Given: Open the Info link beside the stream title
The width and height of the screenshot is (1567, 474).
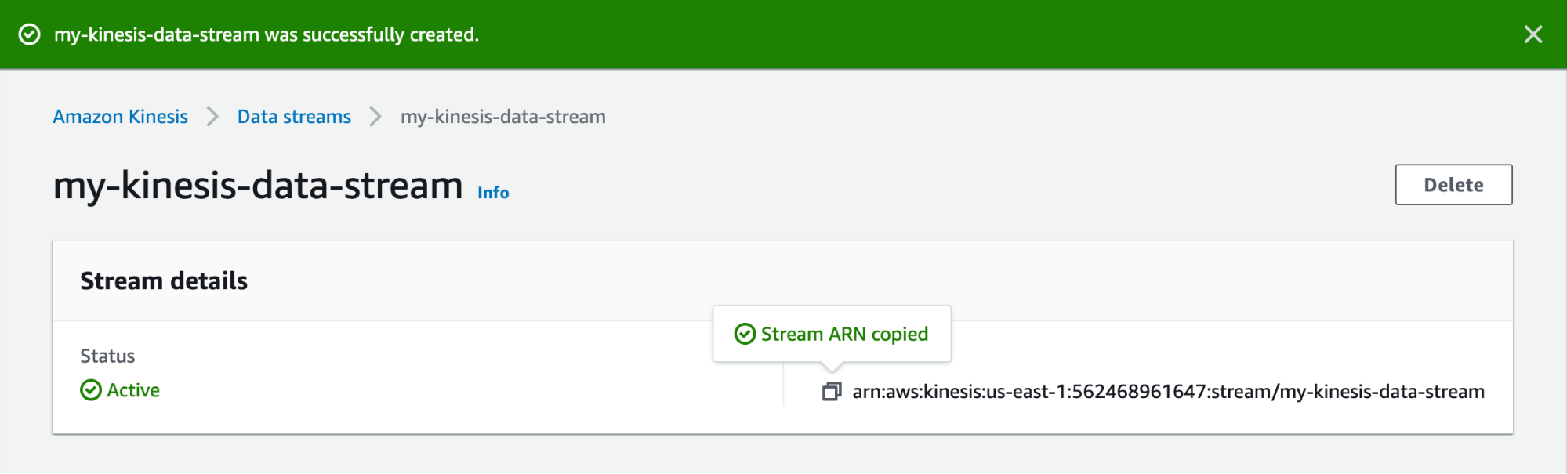Looking at the screenshot, I should pos(493,193).
